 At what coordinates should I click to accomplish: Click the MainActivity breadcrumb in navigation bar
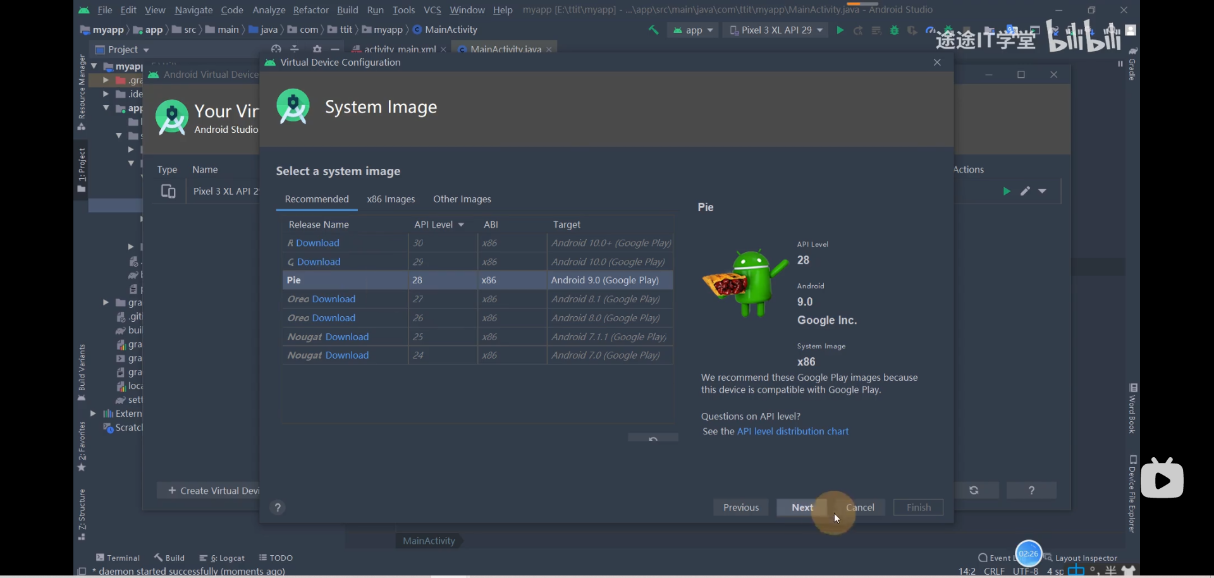click(445, 30)
